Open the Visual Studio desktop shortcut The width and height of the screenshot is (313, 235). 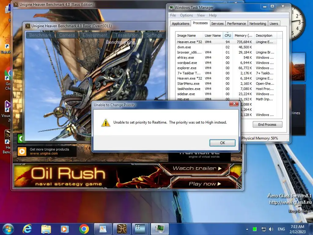click(x=7, y=111)
